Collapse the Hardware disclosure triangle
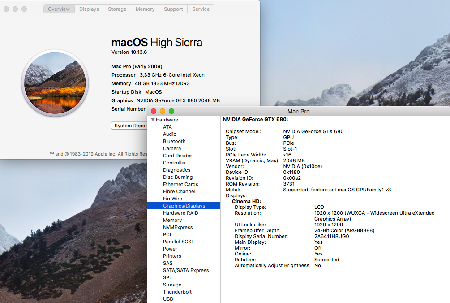Screen dimensions: 450x303 coord(153,120)
